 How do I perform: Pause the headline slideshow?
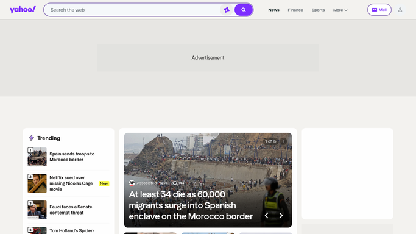pos(283,141)
